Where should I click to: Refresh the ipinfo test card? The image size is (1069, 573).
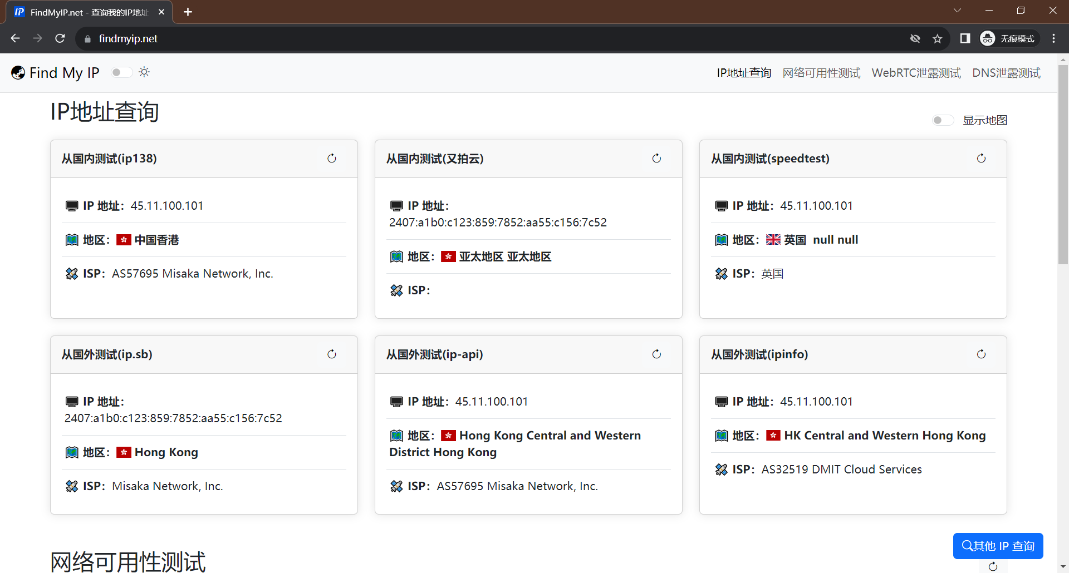tap(981, 354)
